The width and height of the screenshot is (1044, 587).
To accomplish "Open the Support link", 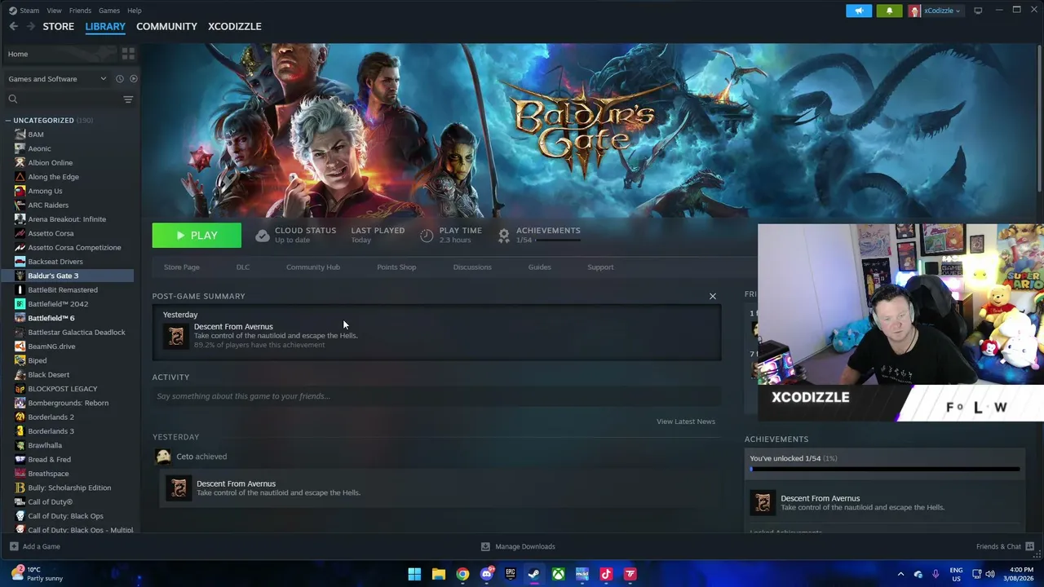I will (x=600, y=267).
